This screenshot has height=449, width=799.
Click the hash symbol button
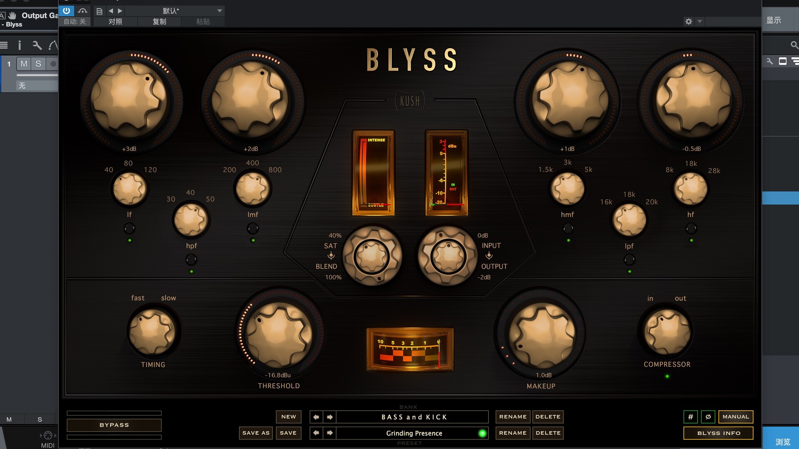point(690,417)
